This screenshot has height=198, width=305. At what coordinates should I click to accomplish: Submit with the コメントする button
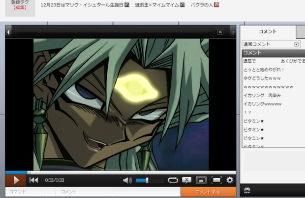click(x=208, y=192)
